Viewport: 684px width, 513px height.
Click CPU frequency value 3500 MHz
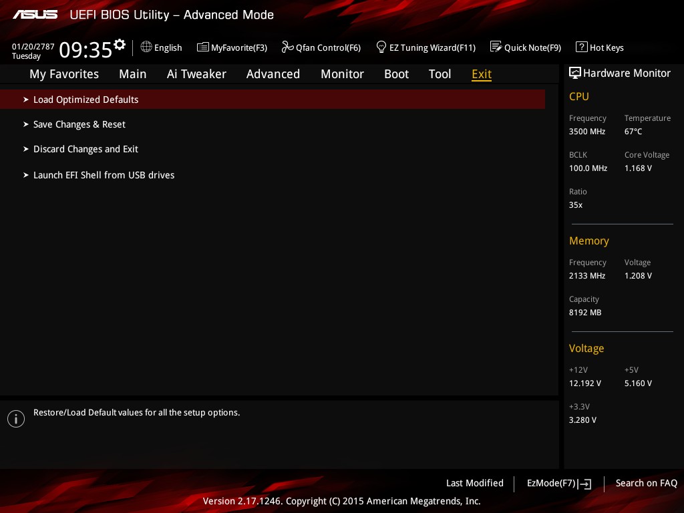586,132
